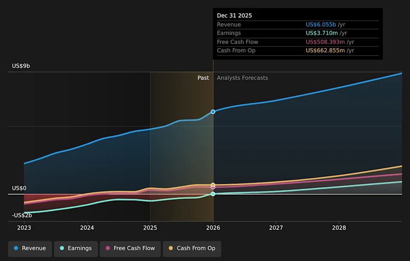Viewport: 410px width, 261px height.
Task: Select the 2027 x-axis label
Action: pyautogui.click(x=276, y=229)
